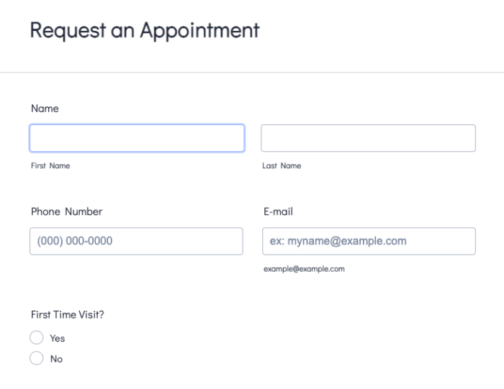Select the Yes radio button circle
This screenshot has width=504, height=389.
(x=37, y=337)
